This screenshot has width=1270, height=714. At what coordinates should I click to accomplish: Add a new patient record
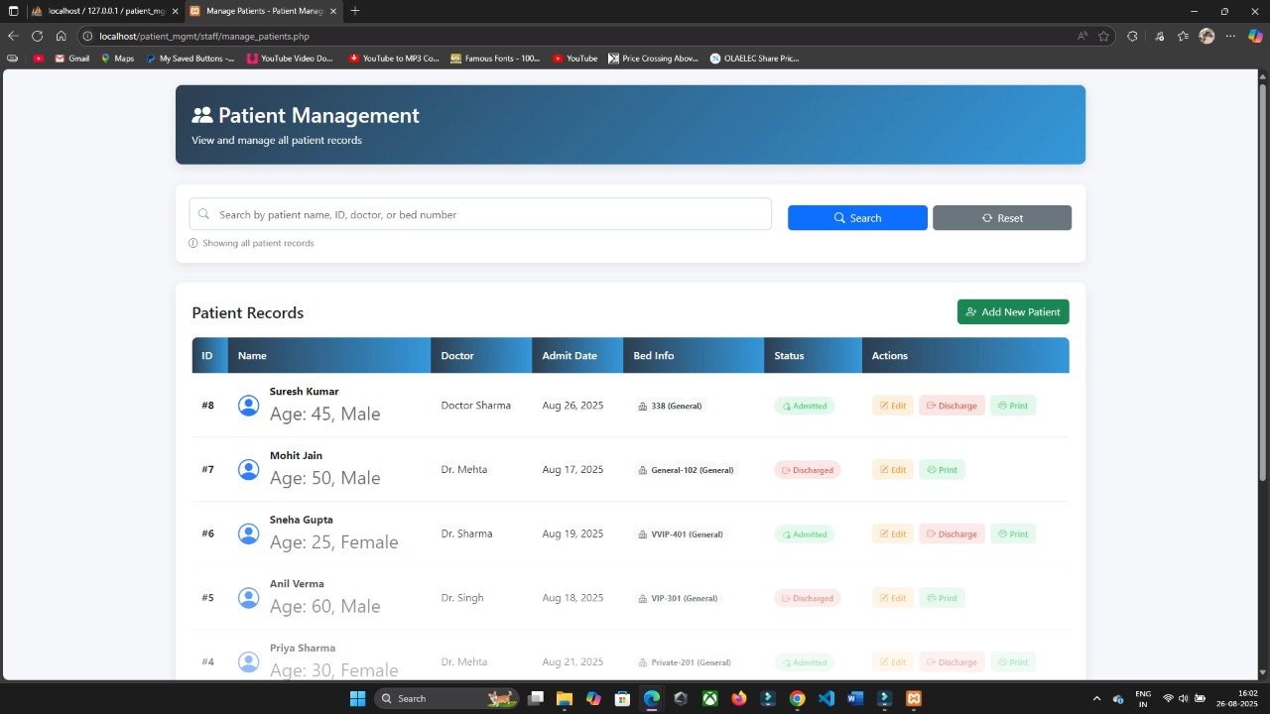tap(1013, 311)
